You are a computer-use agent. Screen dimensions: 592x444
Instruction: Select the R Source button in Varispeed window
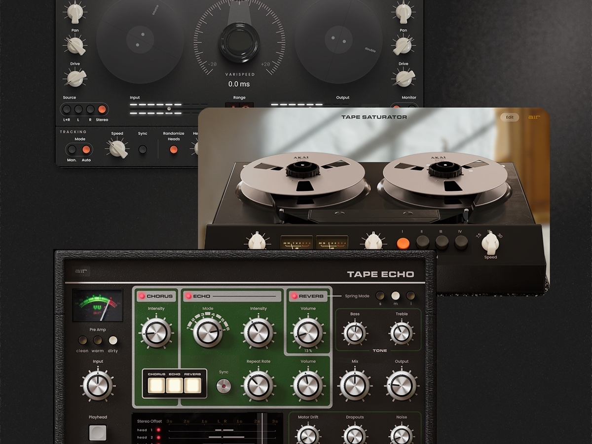point(90,110)
